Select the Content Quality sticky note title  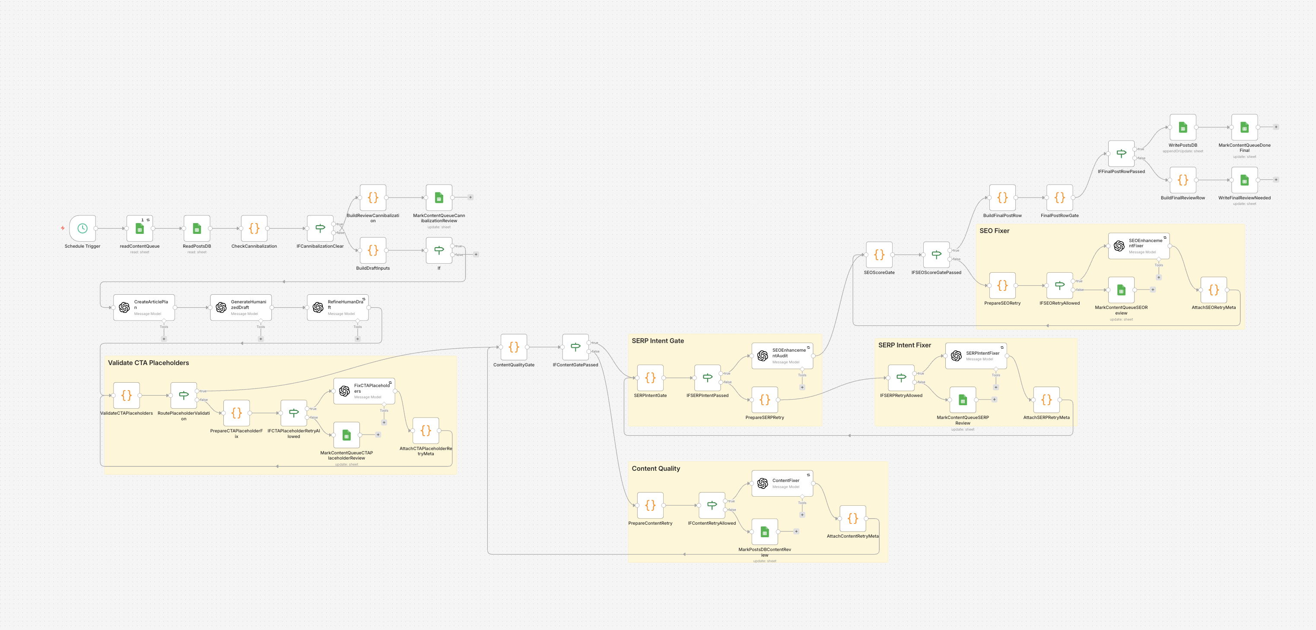tap(655, 468)
